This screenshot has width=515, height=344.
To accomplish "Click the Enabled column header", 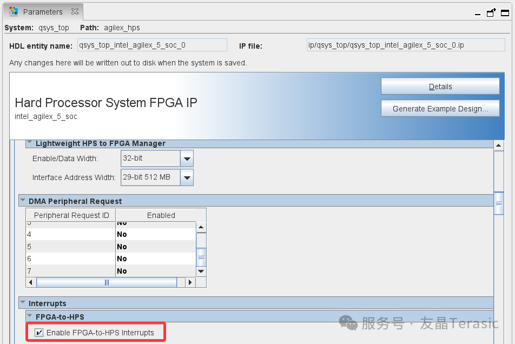I will [x=161, y=215].
